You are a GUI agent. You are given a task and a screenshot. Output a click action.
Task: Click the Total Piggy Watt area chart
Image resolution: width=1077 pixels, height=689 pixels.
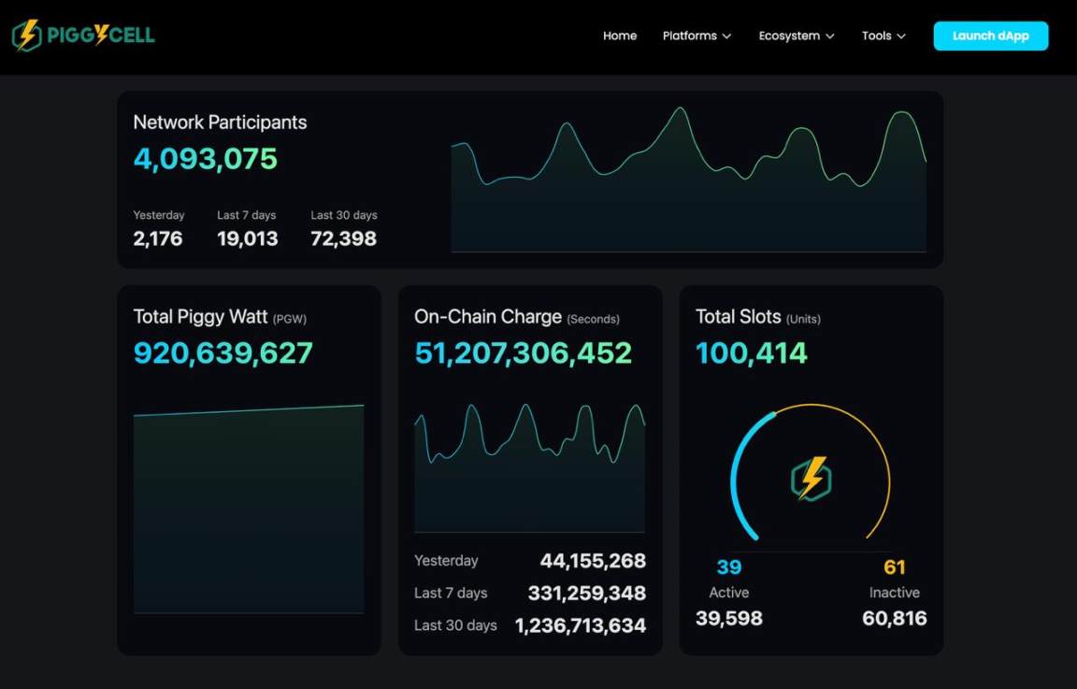249,510
